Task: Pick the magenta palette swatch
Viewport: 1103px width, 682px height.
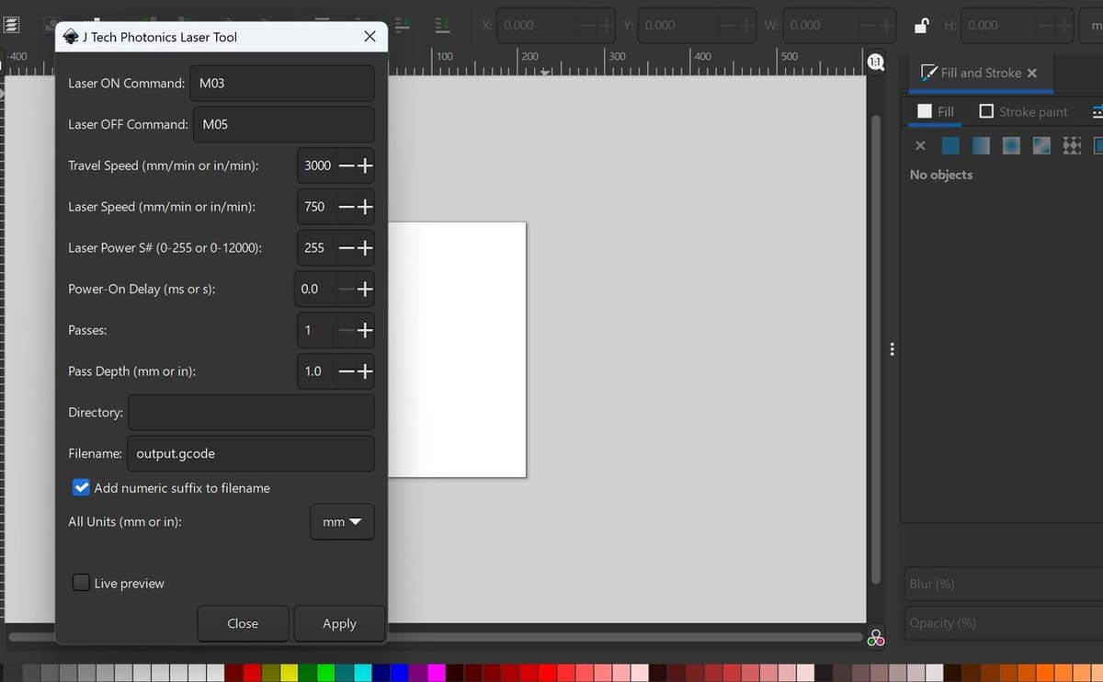Action: click(437, 673)
